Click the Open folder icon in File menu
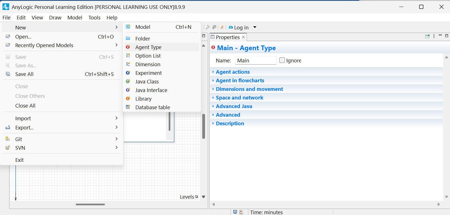This screenshot has height=215, width=450. (x=8, y=37)
